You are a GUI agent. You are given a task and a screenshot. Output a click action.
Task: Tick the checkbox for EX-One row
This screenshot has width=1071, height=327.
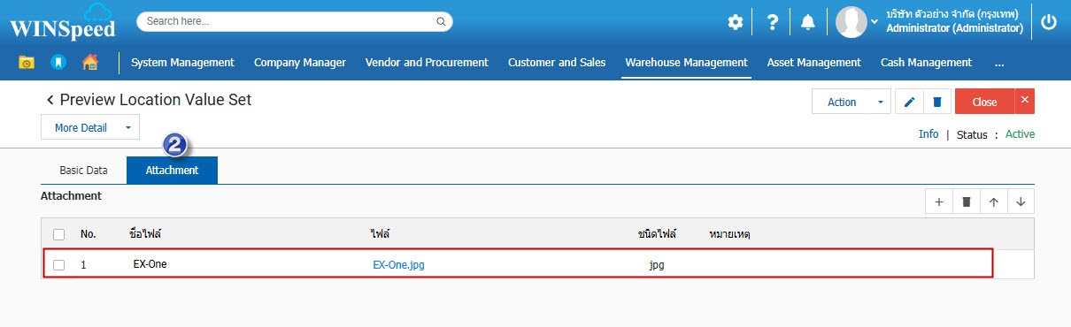(58, 264)
